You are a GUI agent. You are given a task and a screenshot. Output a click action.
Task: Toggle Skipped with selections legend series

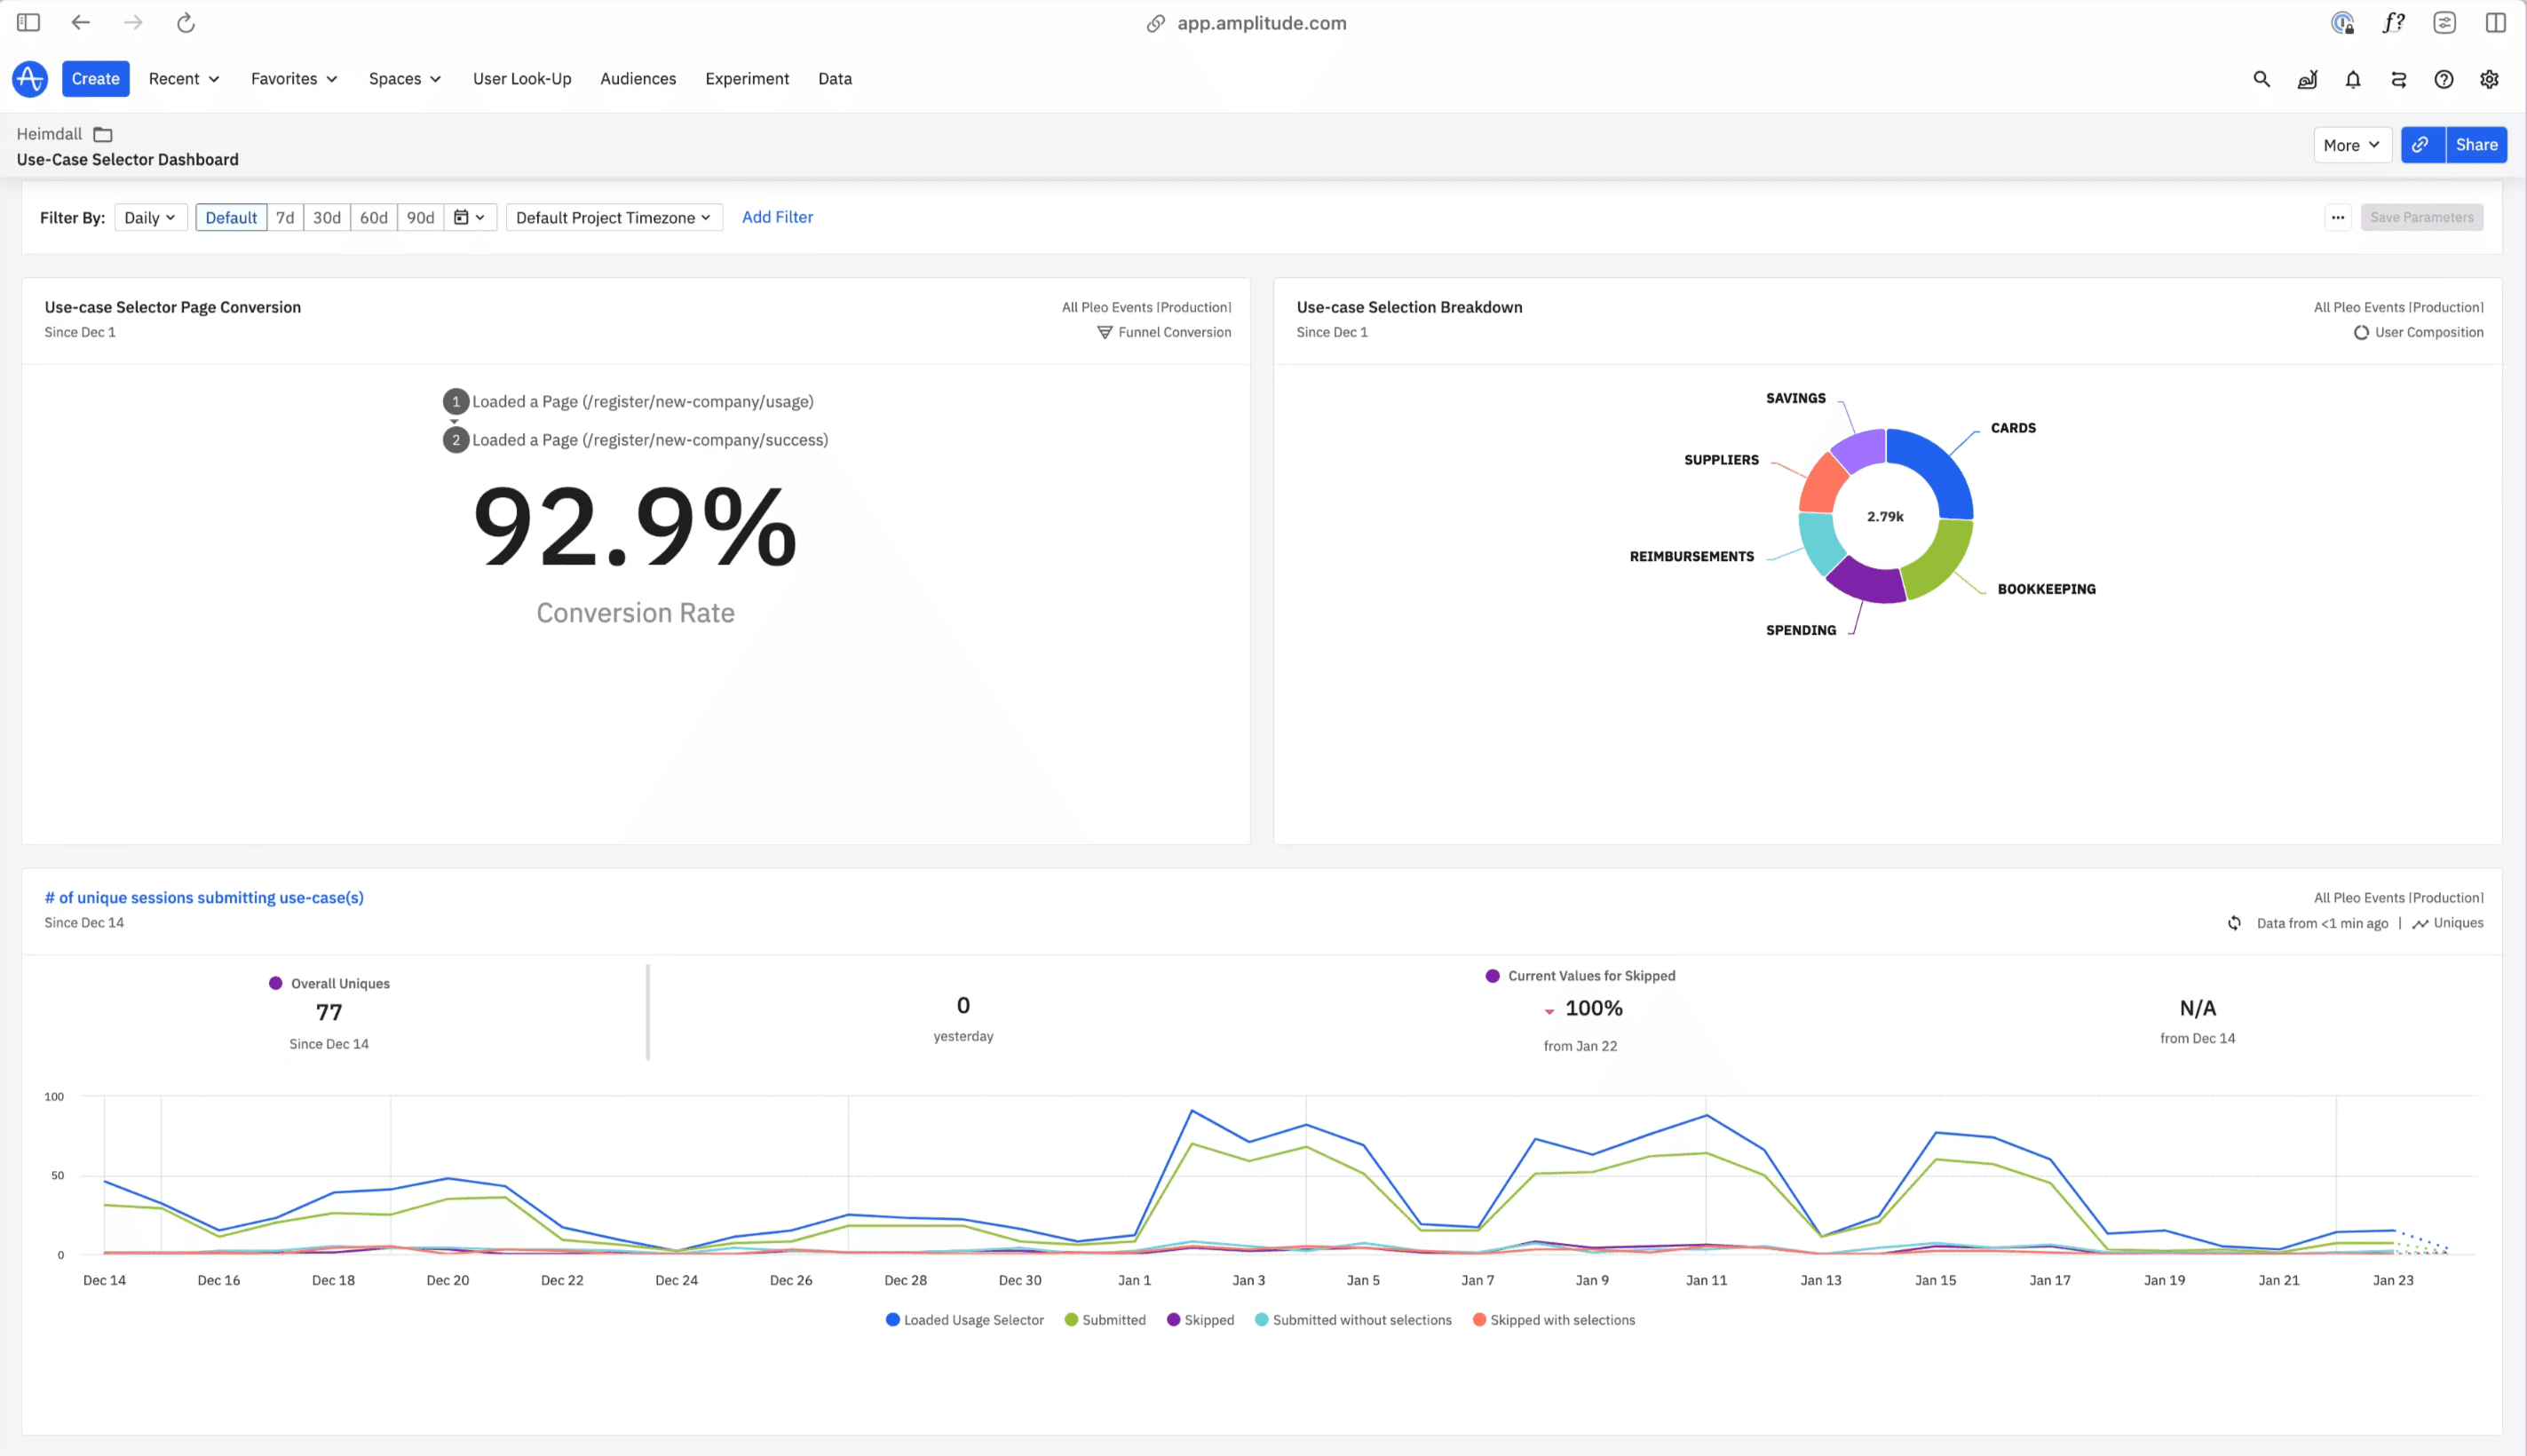(x=1554, y=1320)
